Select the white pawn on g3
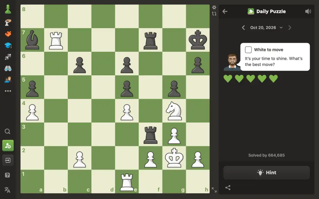319x199 pixels. (x=174, y=136)
